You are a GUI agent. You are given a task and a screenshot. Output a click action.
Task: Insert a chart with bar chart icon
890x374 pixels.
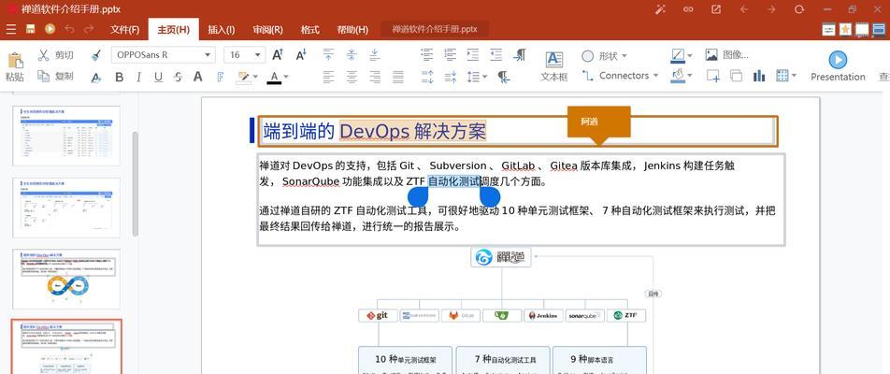[x=759, y=76]
